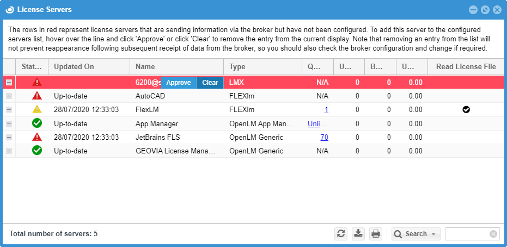Expand the JetBrains FLS server row
507x247 pixels.
point(9,137)
